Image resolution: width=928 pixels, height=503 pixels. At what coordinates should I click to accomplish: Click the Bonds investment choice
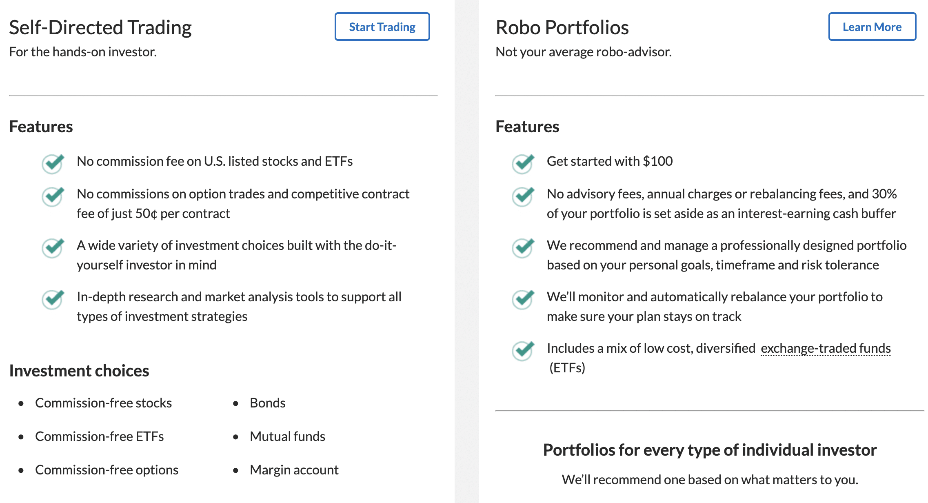click(267, 403)
